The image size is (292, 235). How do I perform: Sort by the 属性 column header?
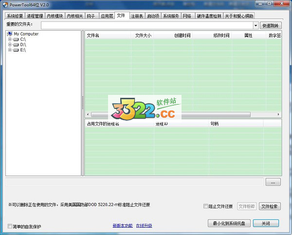[249, 36]
